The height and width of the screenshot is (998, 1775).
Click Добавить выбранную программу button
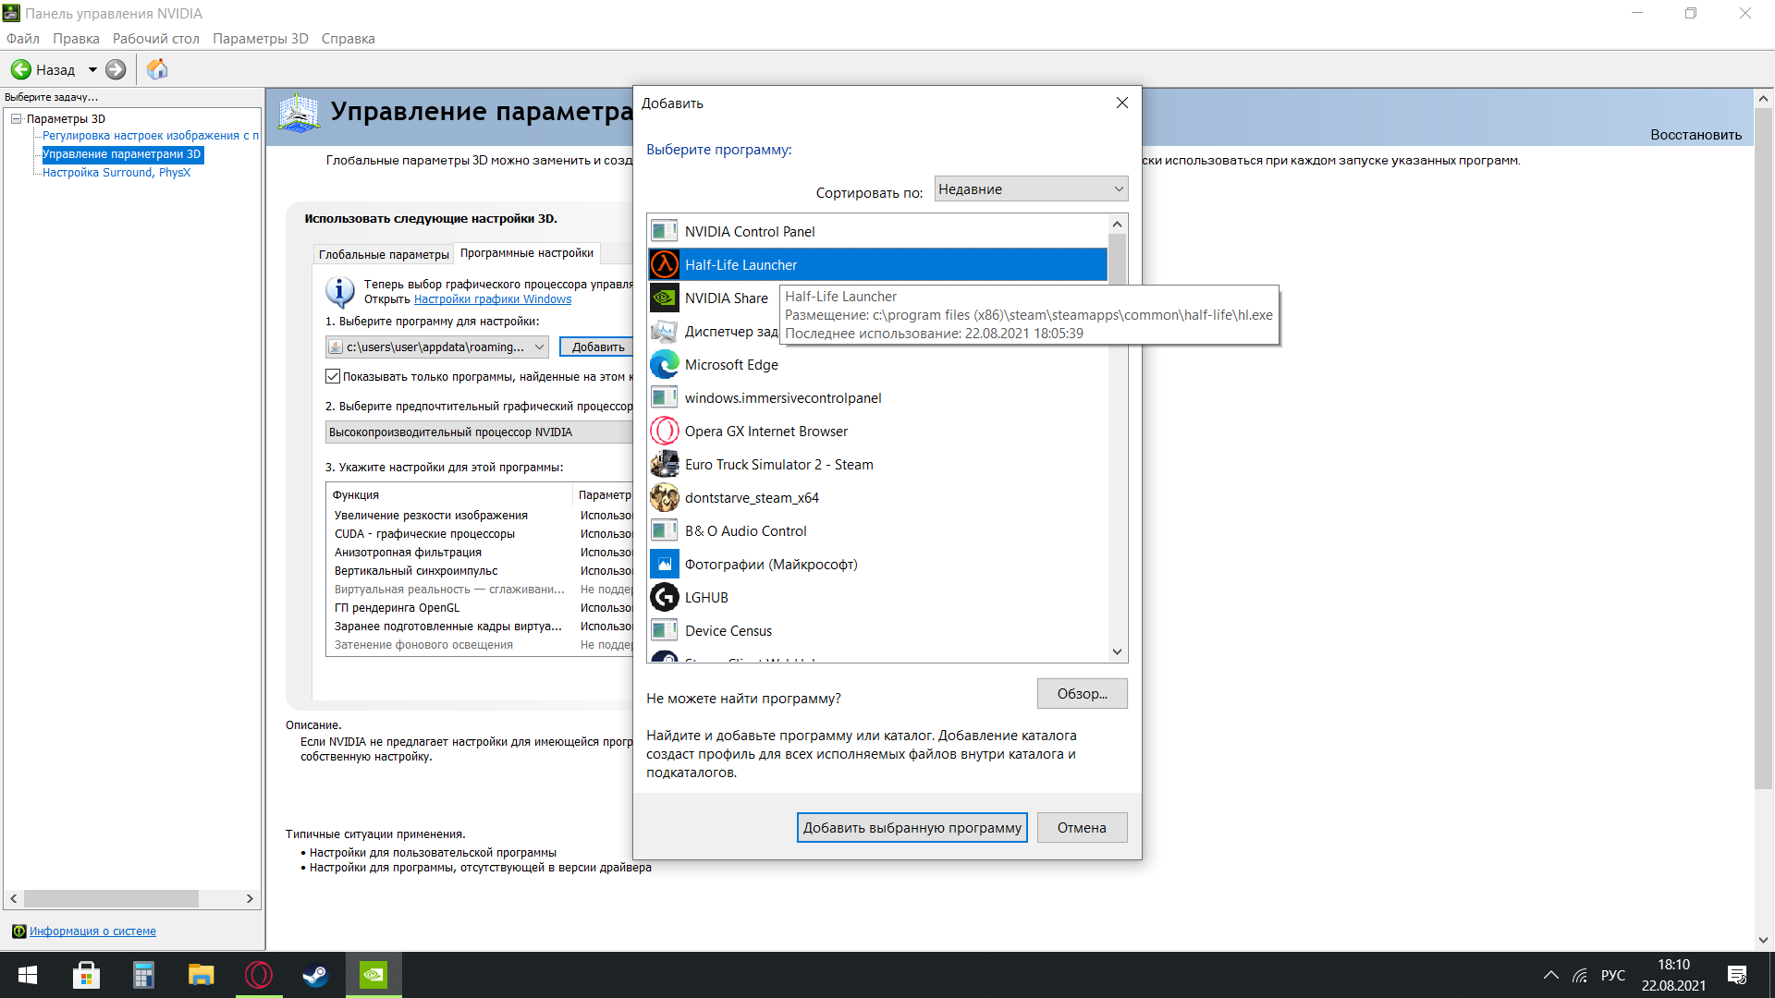(x=911, y=828)
